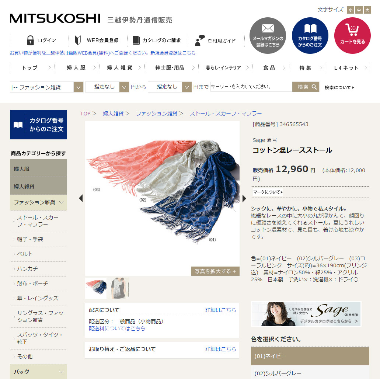Expand the バッグ sidebar category

pyautogui.click(x=39, y=372)
